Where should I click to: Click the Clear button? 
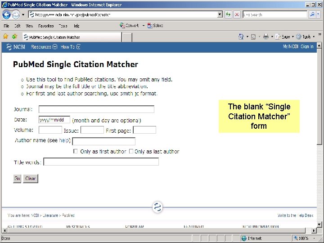(31, 179)
